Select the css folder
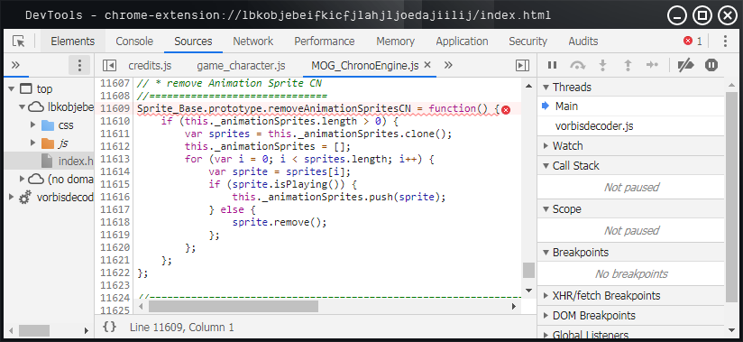The width and height of the screenshot is (743, 342). point(66,125)
